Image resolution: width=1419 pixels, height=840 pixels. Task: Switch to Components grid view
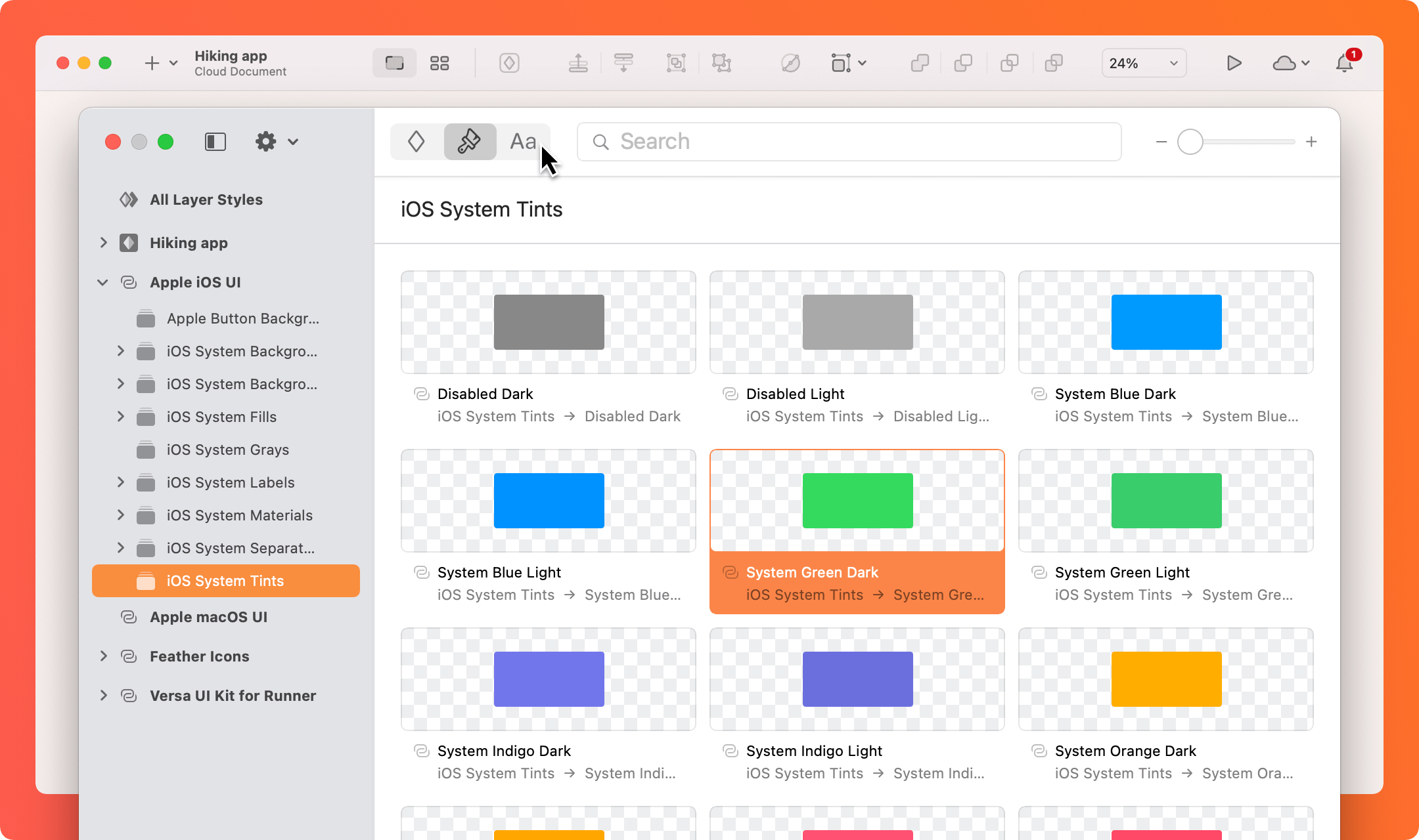(439, 63)
